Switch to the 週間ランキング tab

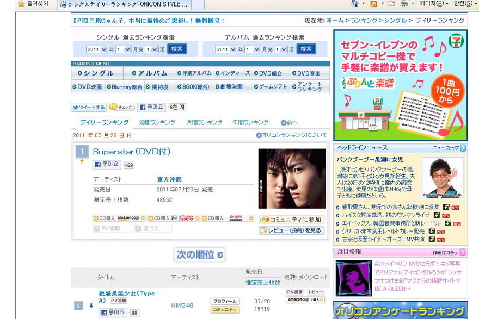pyautogui.click(x=157, y=123)
